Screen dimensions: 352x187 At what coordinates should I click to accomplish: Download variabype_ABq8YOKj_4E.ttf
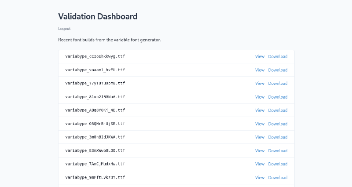coord(278,110)
